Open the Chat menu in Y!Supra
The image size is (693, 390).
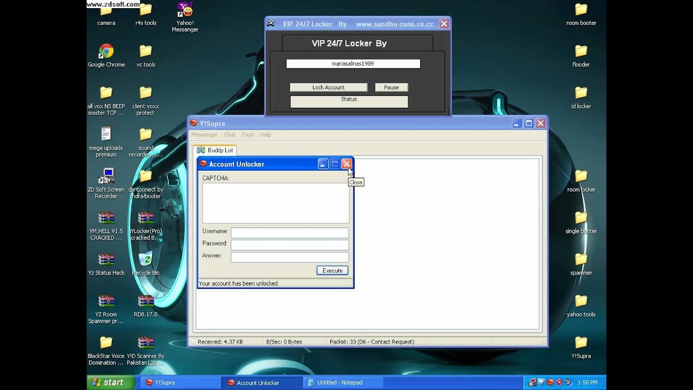click(x=230, y=134)
